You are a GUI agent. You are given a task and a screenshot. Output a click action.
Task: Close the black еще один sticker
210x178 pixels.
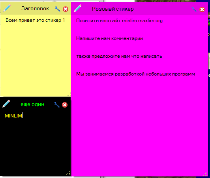point(65,105)
